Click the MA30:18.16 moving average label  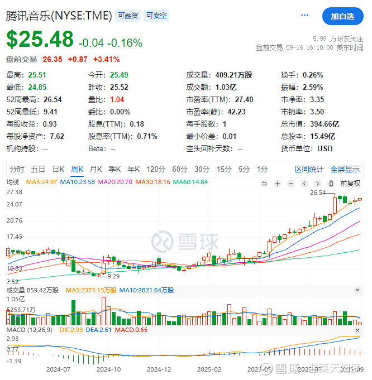pyautogui.click(x=153, y=182)
